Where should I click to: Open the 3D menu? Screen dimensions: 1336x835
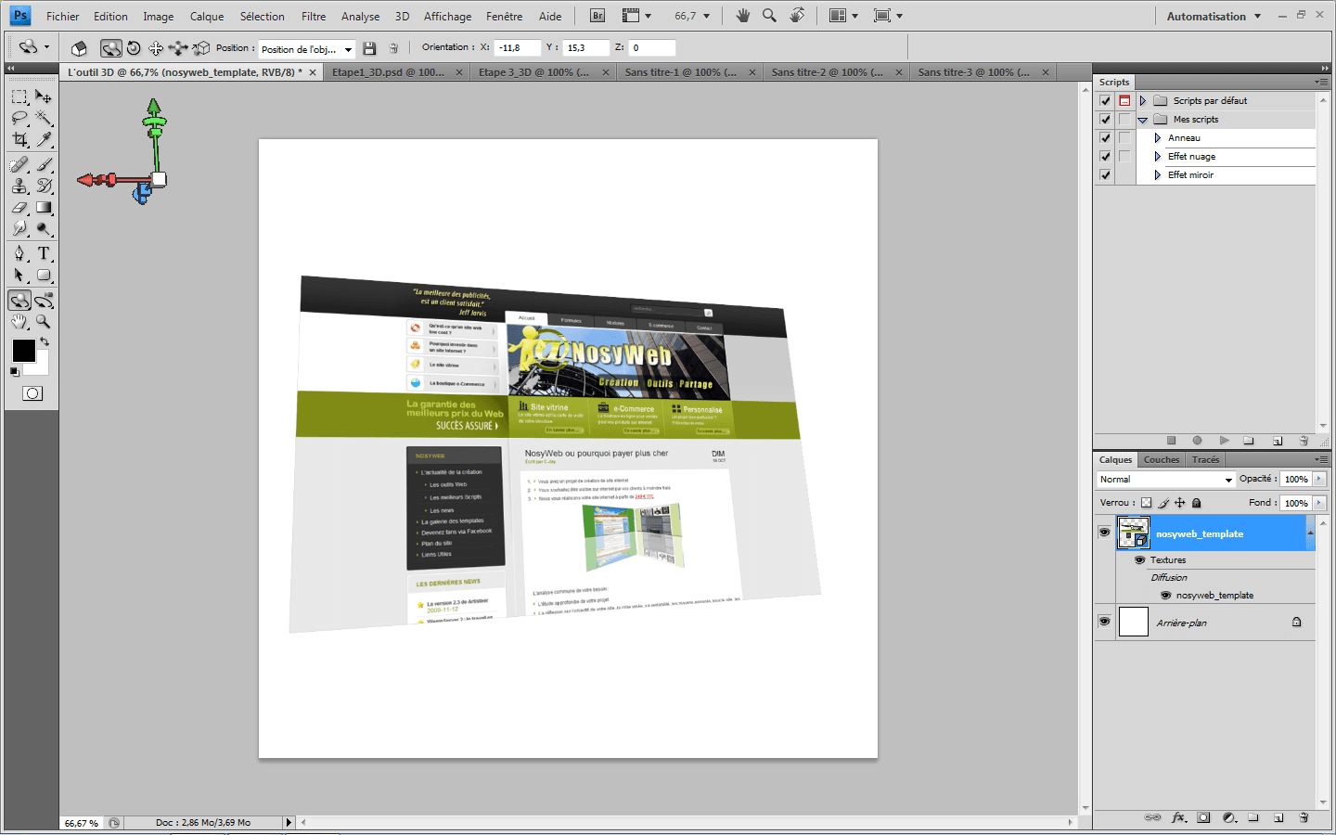point(402,16)
